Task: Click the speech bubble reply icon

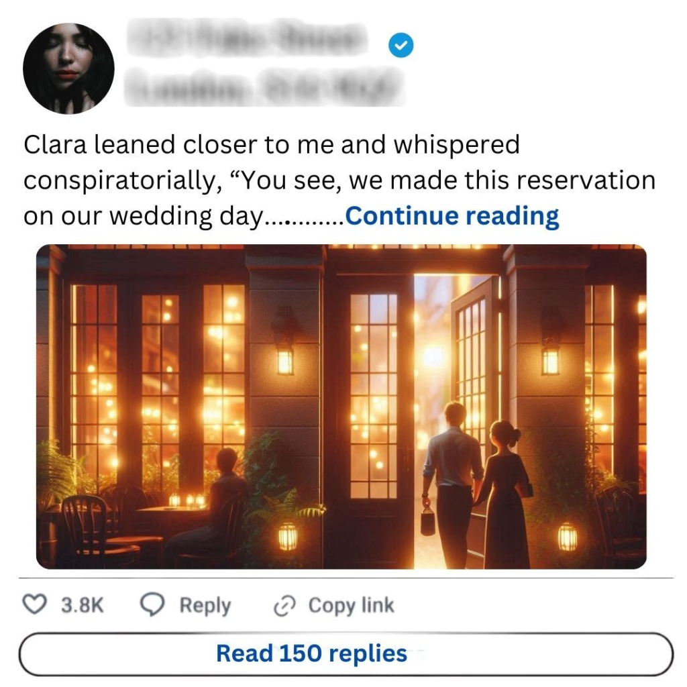Action: pos(152,605)
